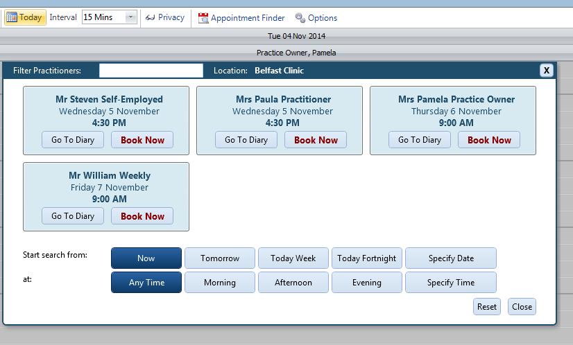Choose Specify Date option
The width and height of the screenshot is (573, 345).
point(451,258)
